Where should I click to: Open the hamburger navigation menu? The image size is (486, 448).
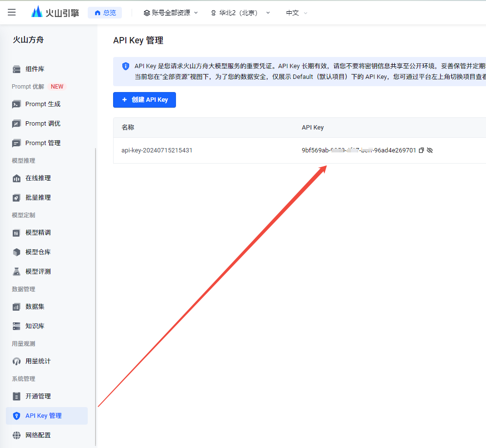click(x=12, y=12)
